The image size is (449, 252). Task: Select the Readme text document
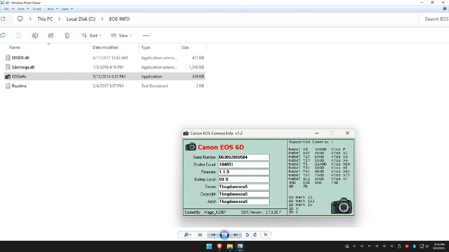pos(105,86)
